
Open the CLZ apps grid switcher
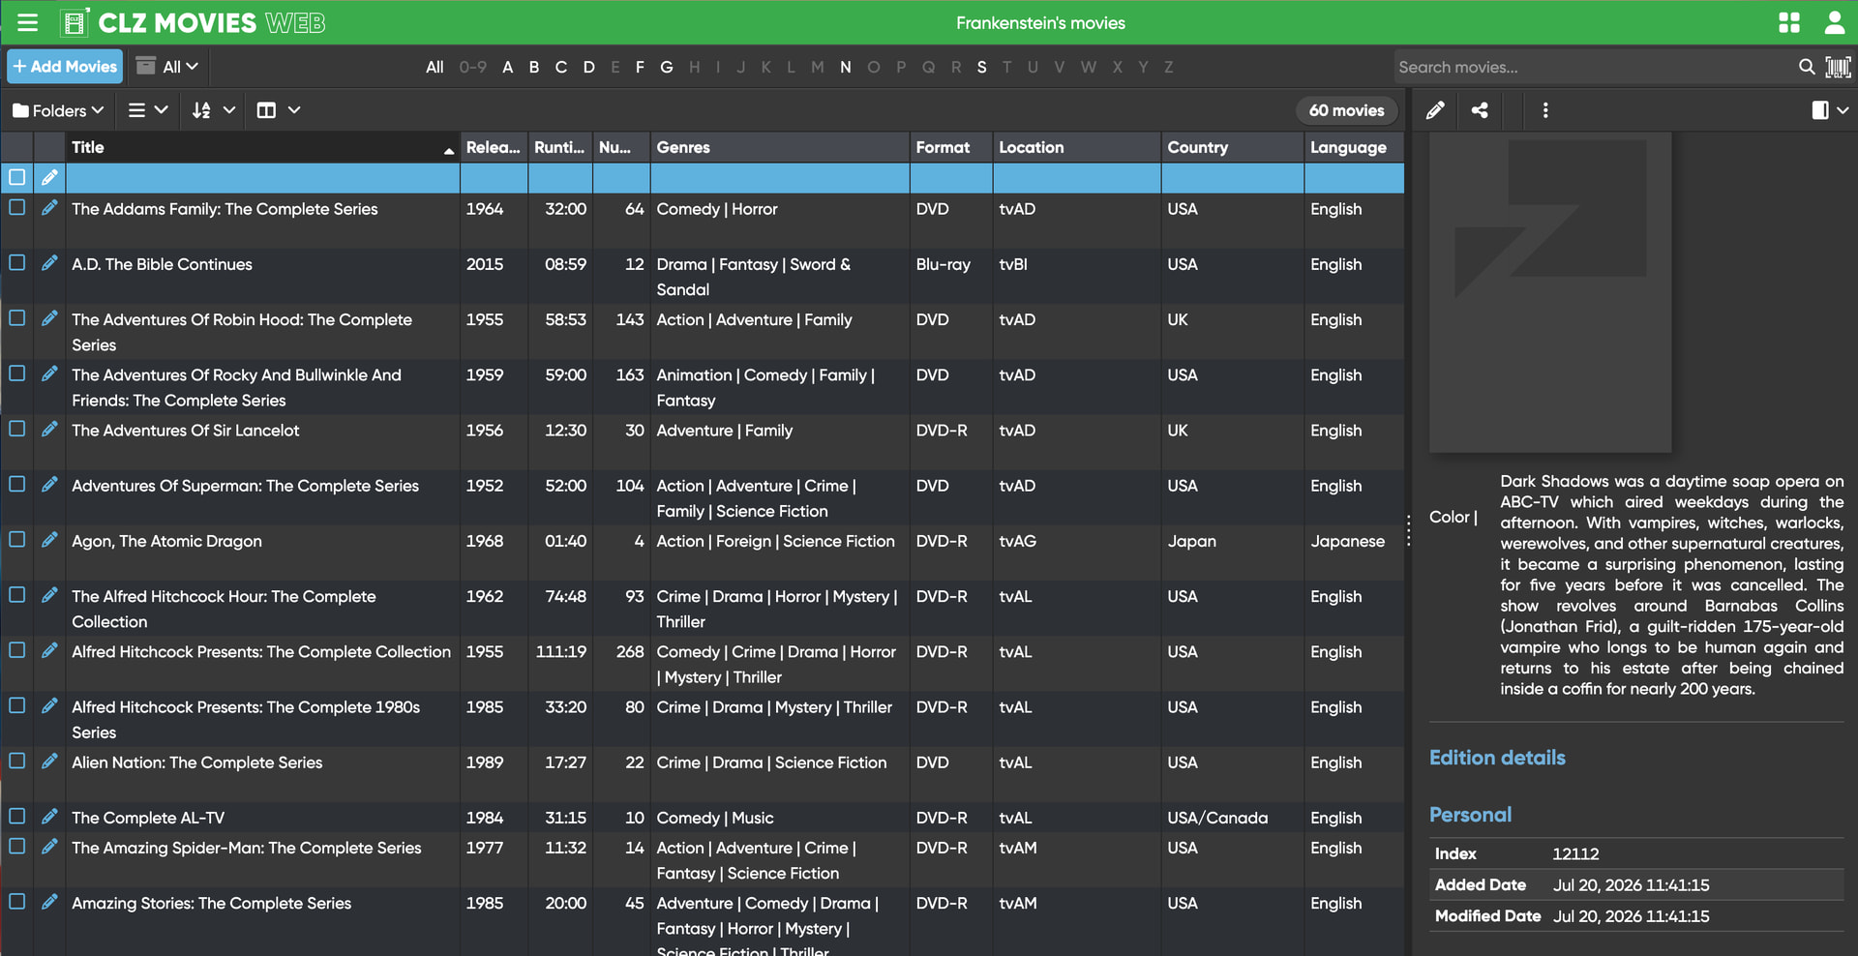click(1789, 22)
